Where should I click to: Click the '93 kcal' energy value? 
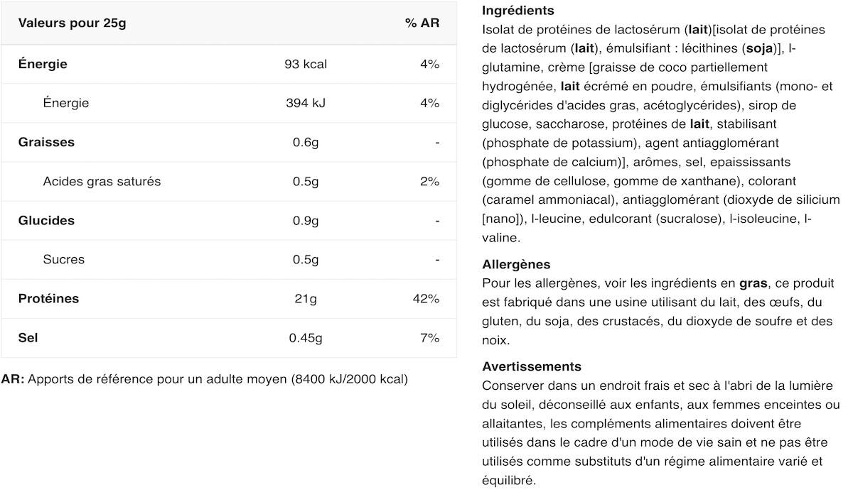(x=306, y=64)
